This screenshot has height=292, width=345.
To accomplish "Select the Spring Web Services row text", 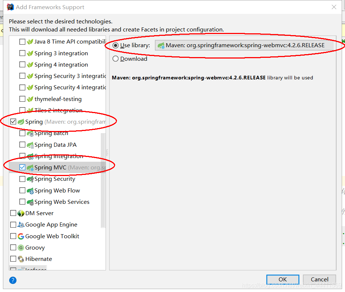I will 62,202.
